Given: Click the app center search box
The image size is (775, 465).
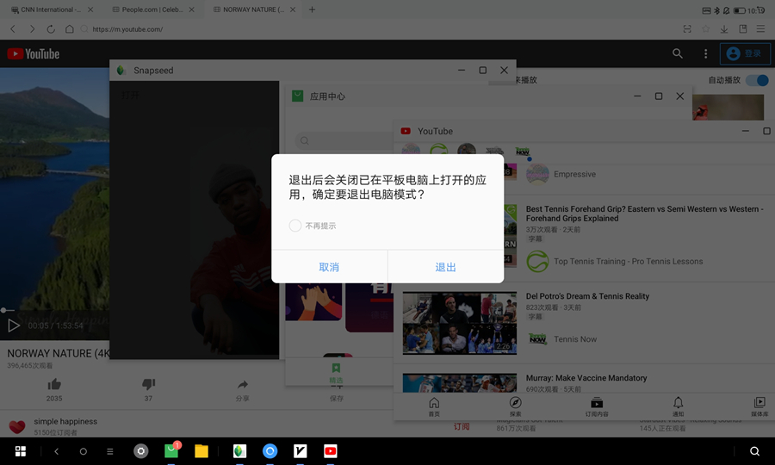Looking at the screenshot, I should pyautogui.click(x=344, y=141).
